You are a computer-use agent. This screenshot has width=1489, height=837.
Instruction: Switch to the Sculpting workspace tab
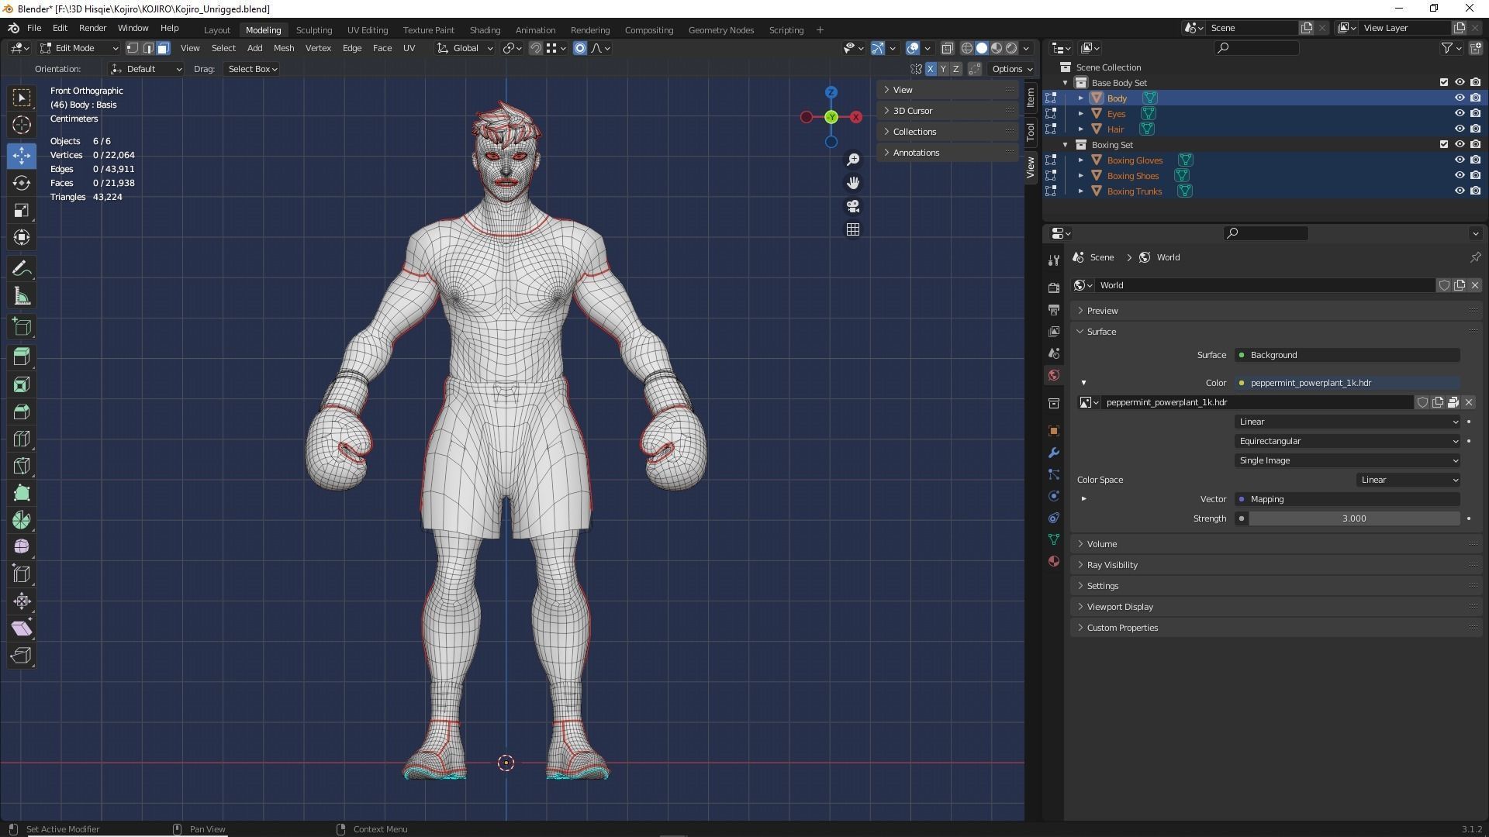click(313, 29)
